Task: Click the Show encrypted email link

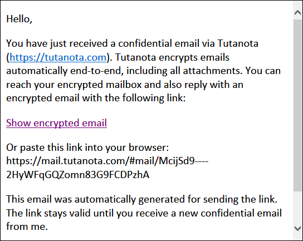Action: 56,123
